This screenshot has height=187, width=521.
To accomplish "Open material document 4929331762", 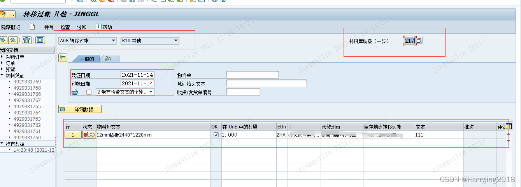I will pyautogui.click(x=27, y=125).
